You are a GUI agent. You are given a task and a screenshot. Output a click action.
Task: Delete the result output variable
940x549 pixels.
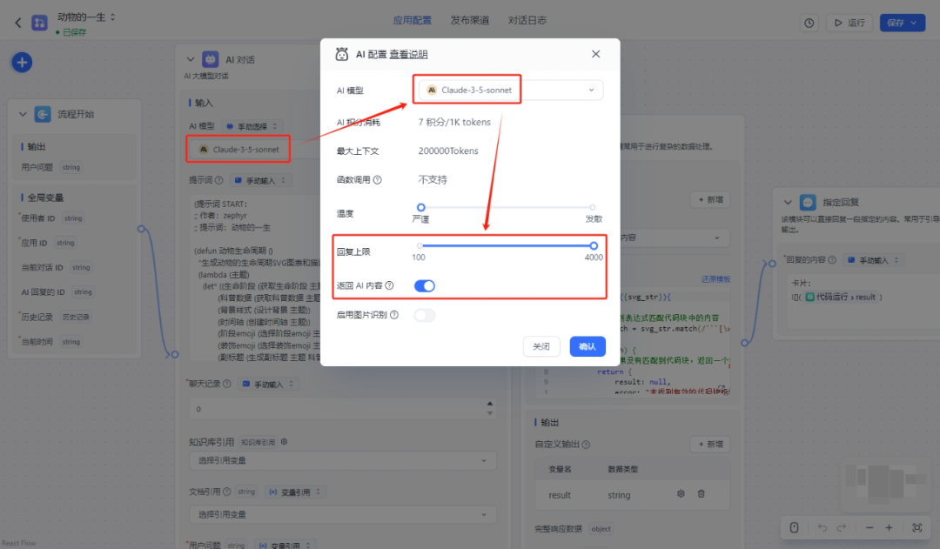point(701,494)
